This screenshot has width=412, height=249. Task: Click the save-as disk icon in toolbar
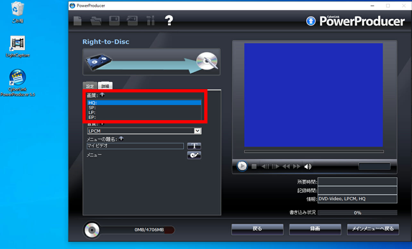(132, 21)
